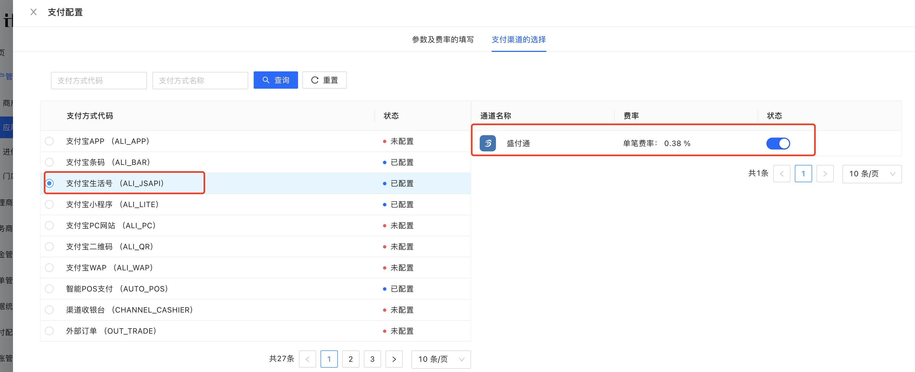Screen dimensions: 915x372
Task: Click next page arrow in channel list
Action: (825, 174)
